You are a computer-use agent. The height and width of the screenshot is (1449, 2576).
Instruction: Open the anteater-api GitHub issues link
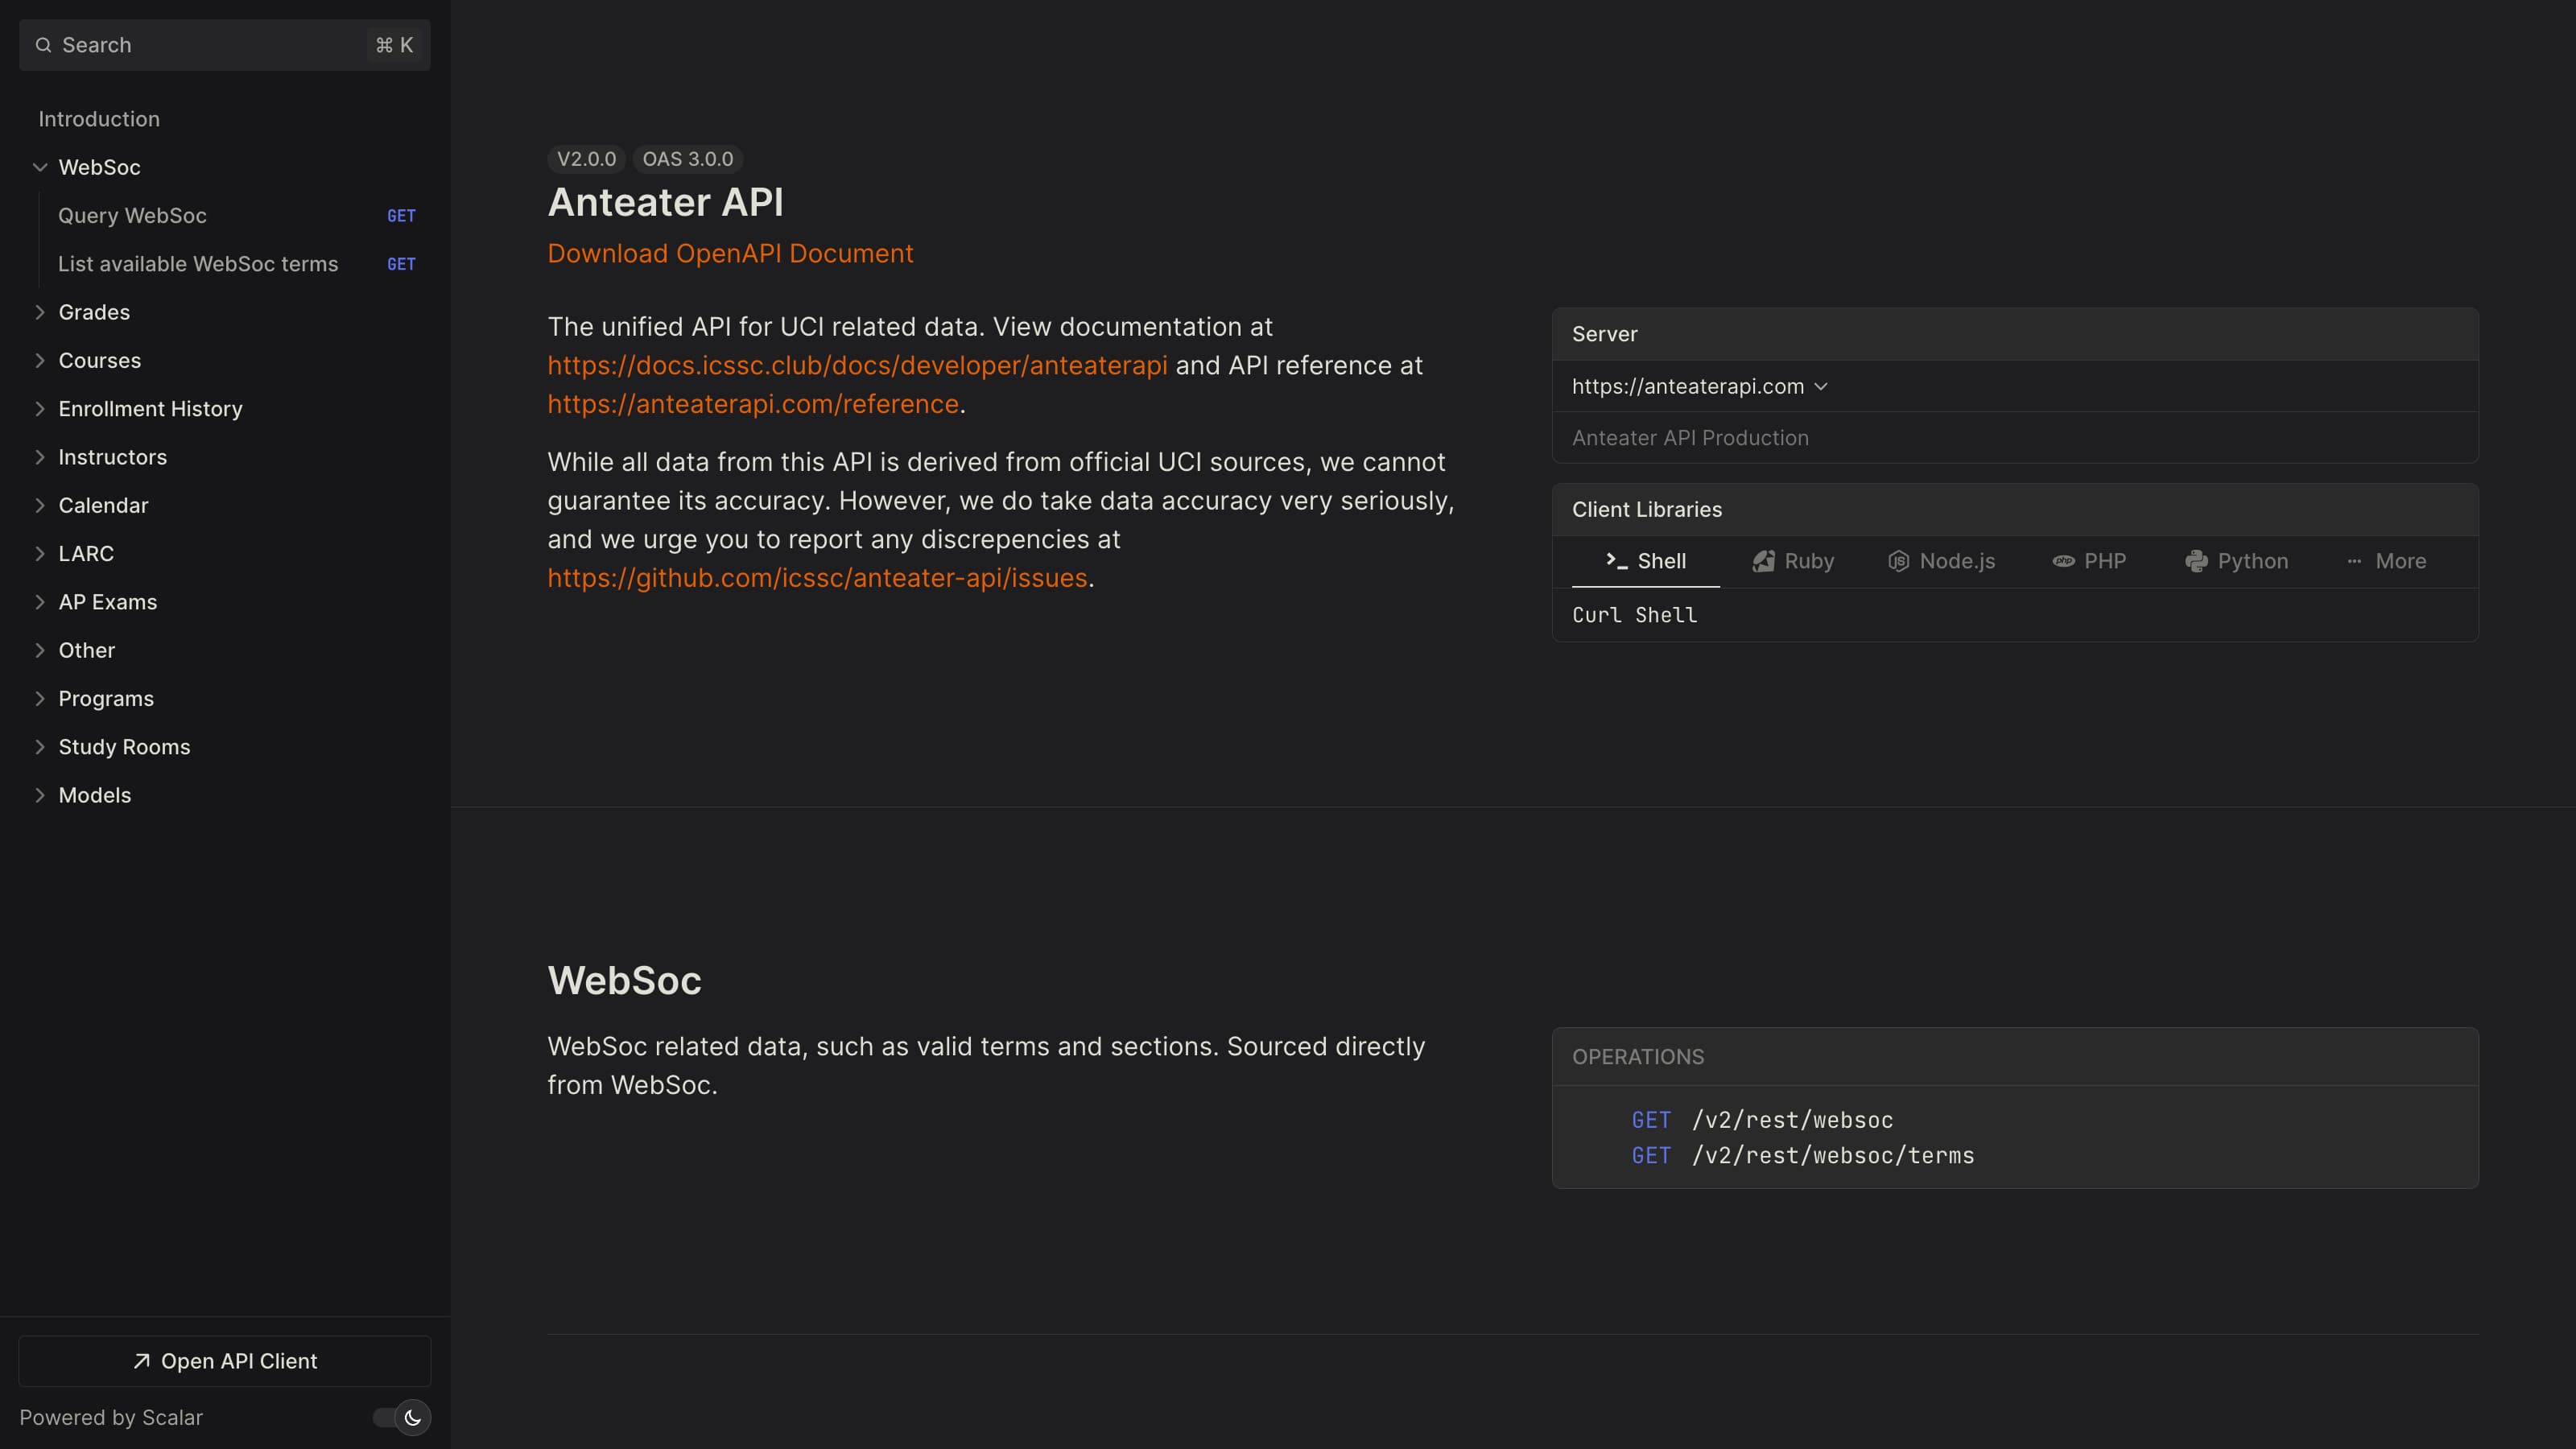(x=817, y=578)
